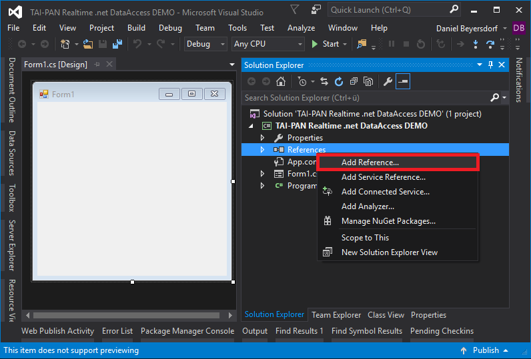Click the Properties wrench icon in Solution Explorer
The image size is (531, 359).
pyautogui.click(x=388, y=81)
